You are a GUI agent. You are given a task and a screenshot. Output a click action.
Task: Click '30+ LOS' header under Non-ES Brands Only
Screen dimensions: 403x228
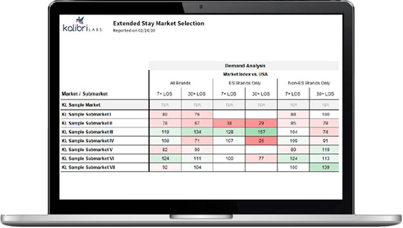pos(325,94)
